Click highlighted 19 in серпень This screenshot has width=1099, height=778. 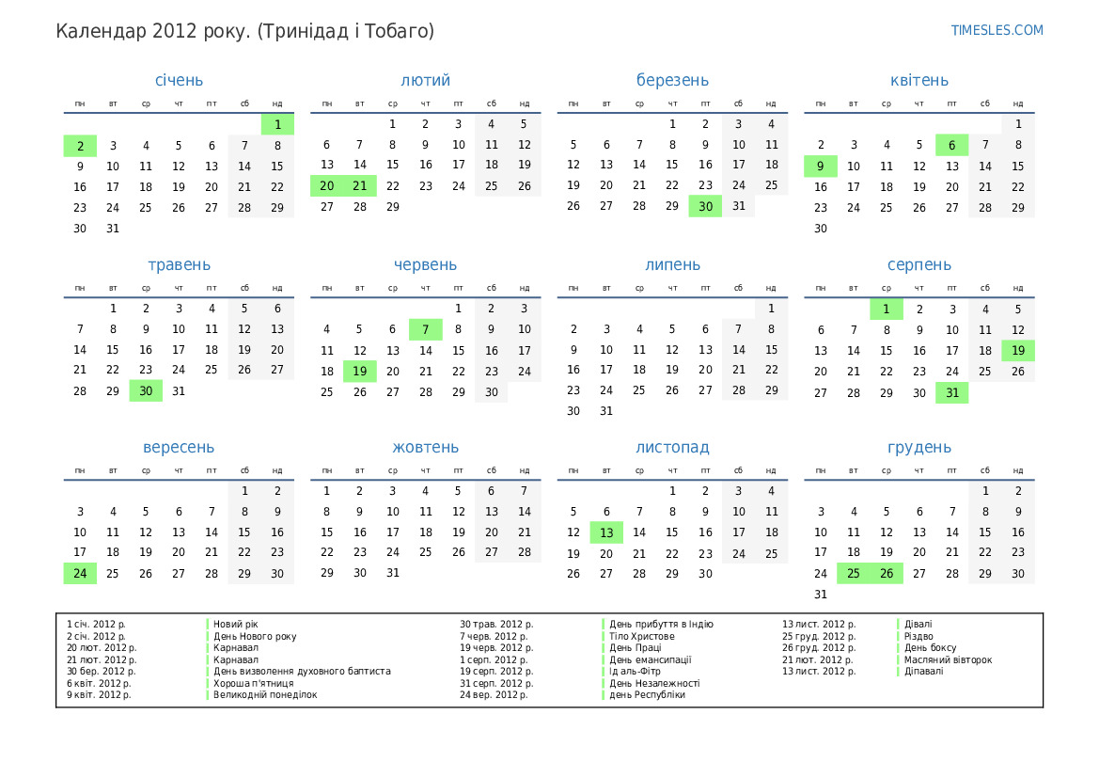(1018, 350)
